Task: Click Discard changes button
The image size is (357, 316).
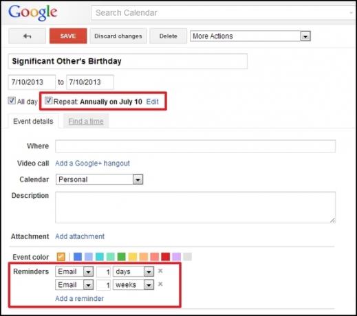Action: (x=118, y=36)
